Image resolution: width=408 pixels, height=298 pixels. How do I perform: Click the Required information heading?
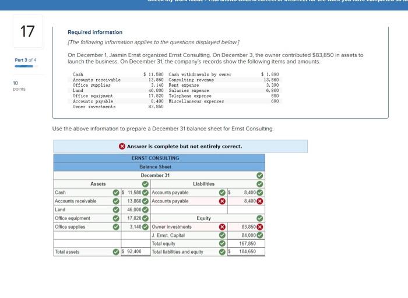point(95,32)
